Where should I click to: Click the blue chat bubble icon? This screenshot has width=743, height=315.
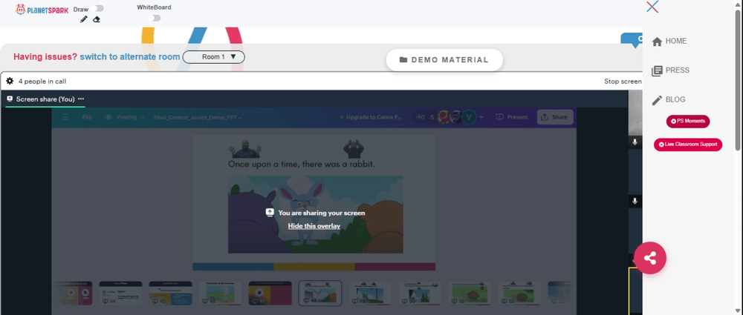click(x=632, y=40)
